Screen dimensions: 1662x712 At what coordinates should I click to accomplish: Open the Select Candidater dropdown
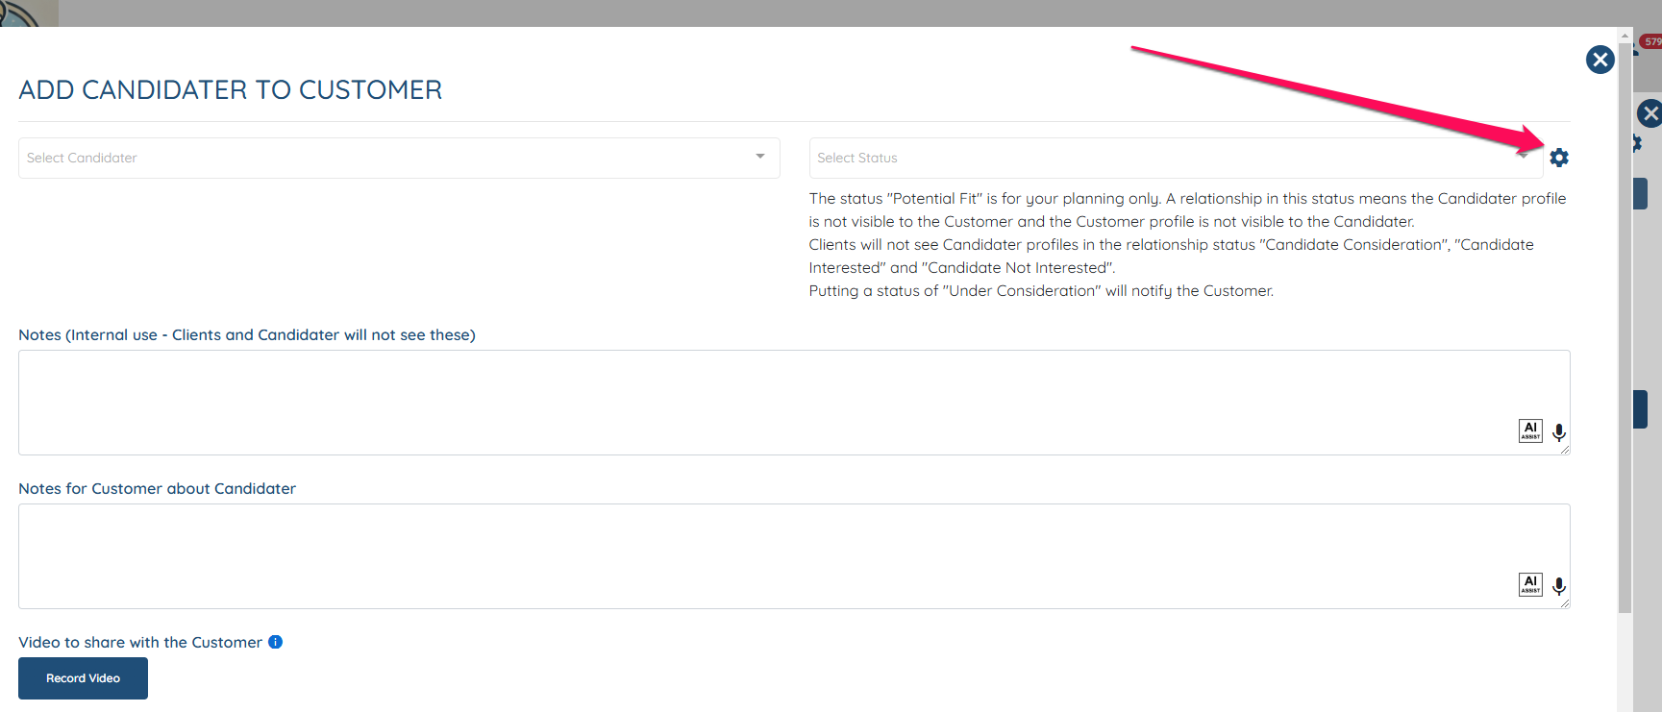coord(399,158)
